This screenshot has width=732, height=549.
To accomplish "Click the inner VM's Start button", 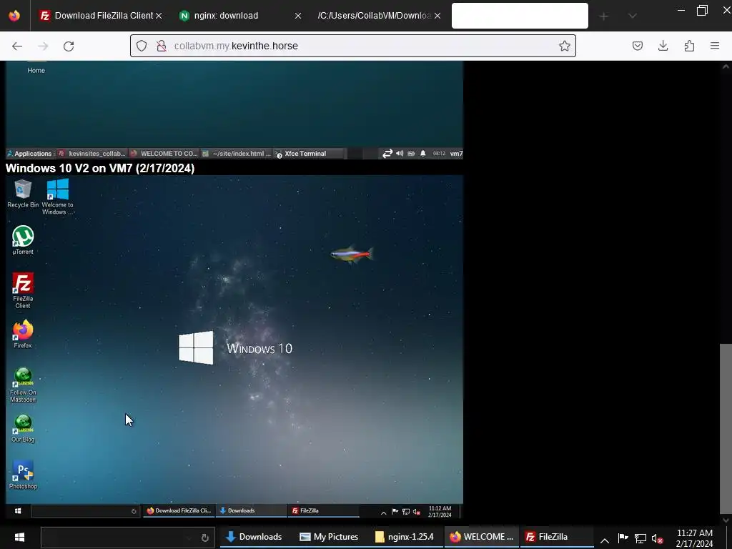I will (18, 510).
